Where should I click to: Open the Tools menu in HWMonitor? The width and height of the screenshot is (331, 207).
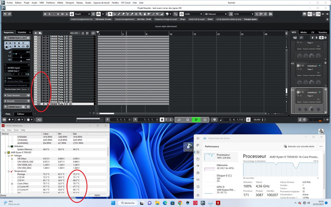(16, 130)
